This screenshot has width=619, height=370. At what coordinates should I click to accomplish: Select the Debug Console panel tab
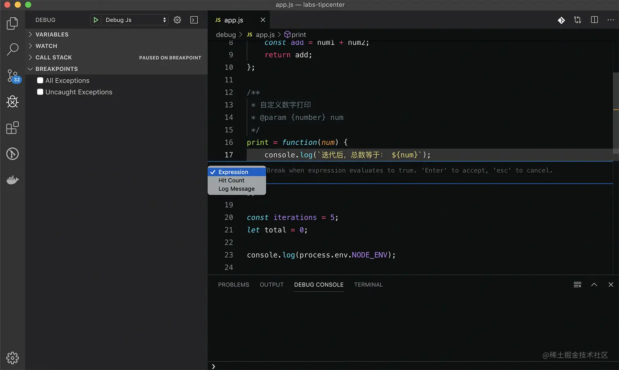pyautogui.click(x=319, y=285)
